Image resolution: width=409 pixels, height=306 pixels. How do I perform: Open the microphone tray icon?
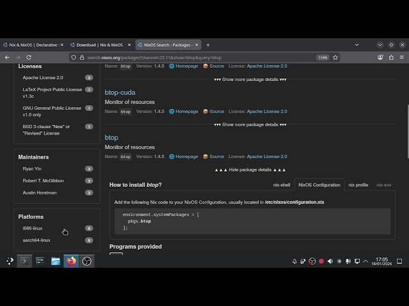[348, 261]
